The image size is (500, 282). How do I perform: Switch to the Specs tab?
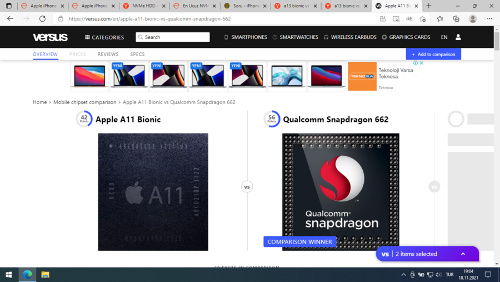[137, 54]
